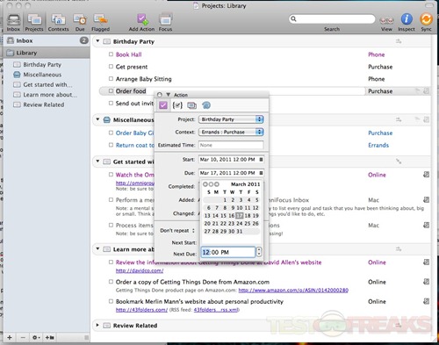
Task: Select the braces group tab in inspector
Action: click(x=177, y=105)
